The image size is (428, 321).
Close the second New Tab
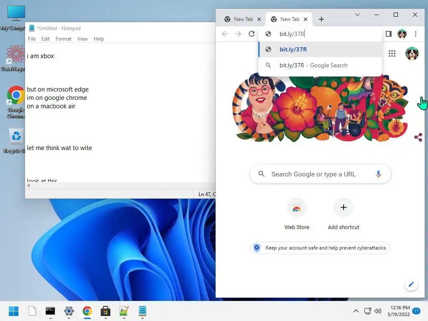pos(306,19)
